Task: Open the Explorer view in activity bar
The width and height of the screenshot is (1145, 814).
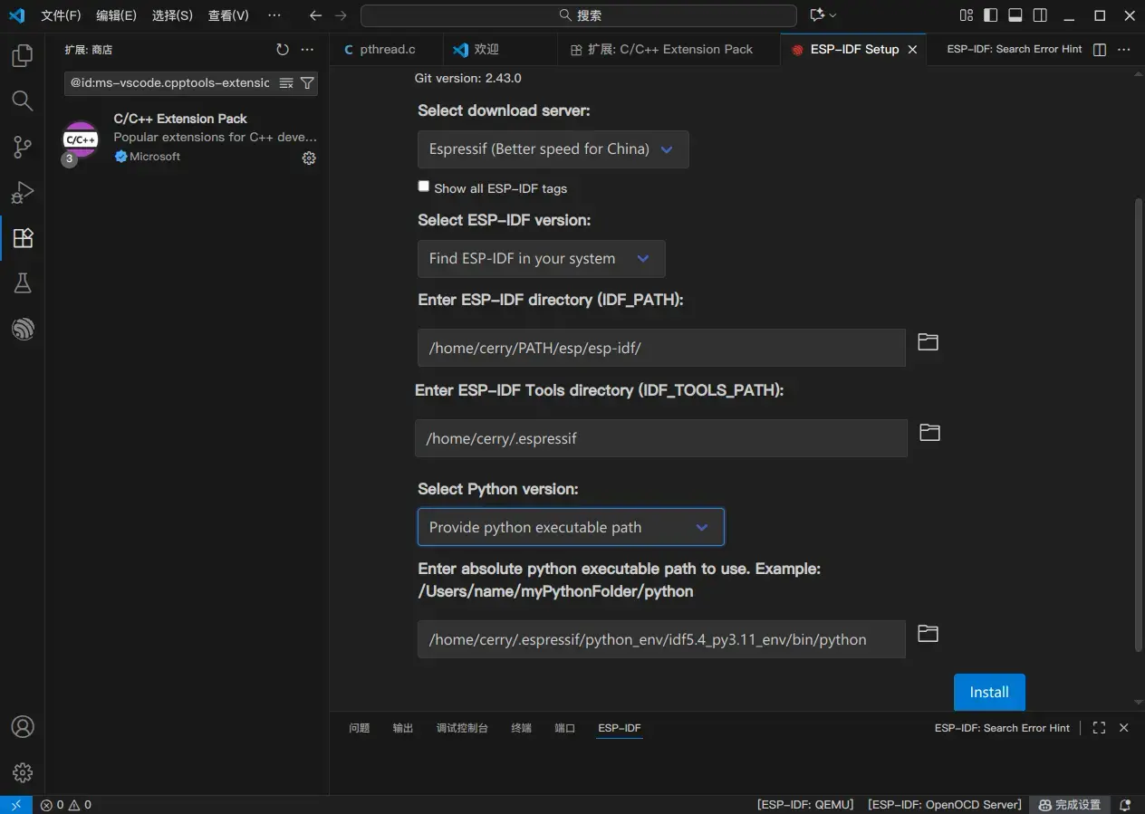Action: (x=23, y=56)
